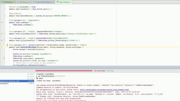The image size is (180, 101).
Task: Click the anthony.vito email string in code
Action: coord(80,34)
